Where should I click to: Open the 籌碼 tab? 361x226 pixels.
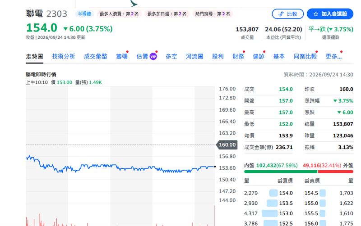(x=122, y=57)
